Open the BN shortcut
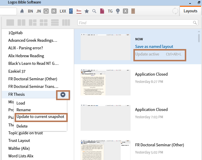The image size is (202, 160). [x=30, y=11]
